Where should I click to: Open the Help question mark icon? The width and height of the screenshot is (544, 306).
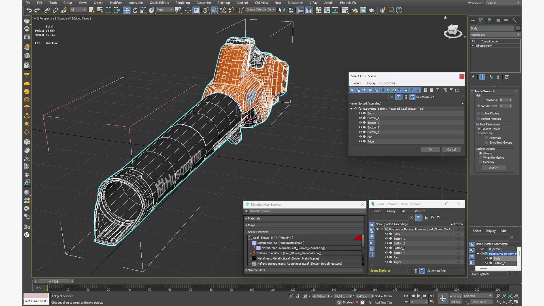(399, 10)
